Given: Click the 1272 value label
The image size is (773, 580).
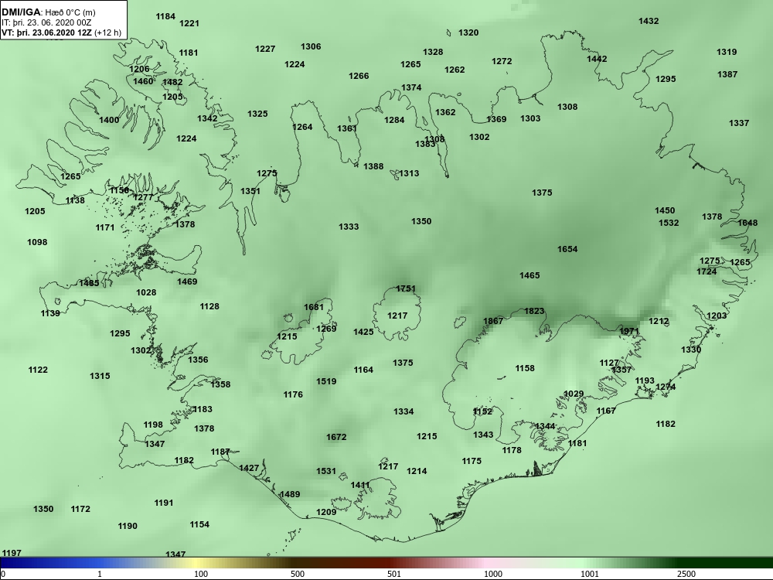Looking at the screenshot, I should tap(502, 61).
